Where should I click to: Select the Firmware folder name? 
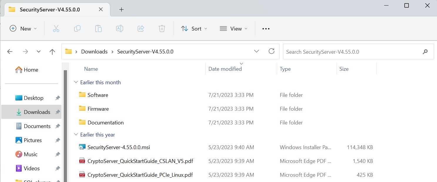click(98, 109)
